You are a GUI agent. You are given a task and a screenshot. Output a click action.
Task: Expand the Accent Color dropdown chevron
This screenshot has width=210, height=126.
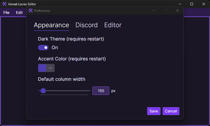(50, 68)
